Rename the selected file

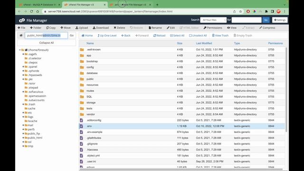pos(155,28)
